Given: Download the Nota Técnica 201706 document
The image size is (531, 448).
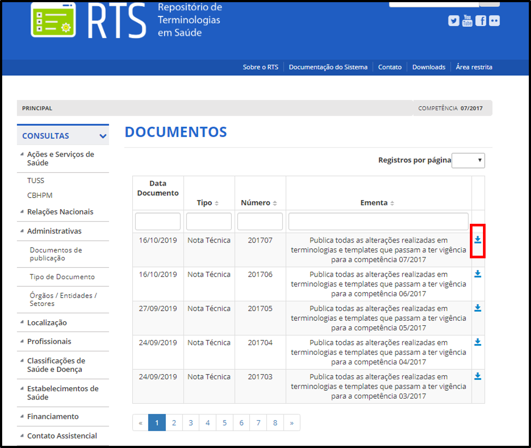Looking at the screenshot, I should pyautogui.click(x=478, y=274).
